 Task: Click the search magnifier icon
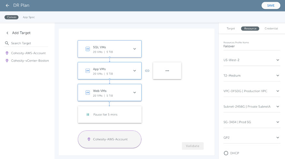[7, 43]
